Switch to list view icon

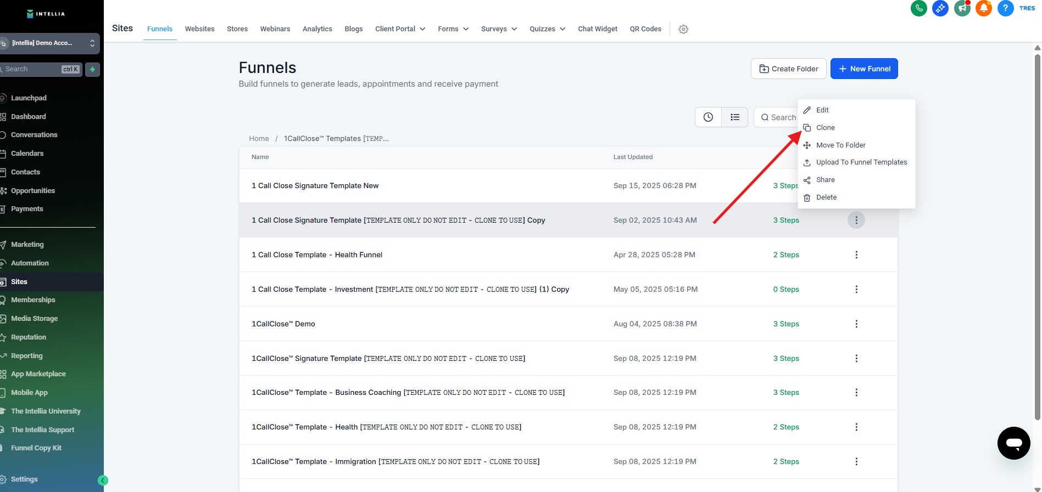[x=735, y=117]
